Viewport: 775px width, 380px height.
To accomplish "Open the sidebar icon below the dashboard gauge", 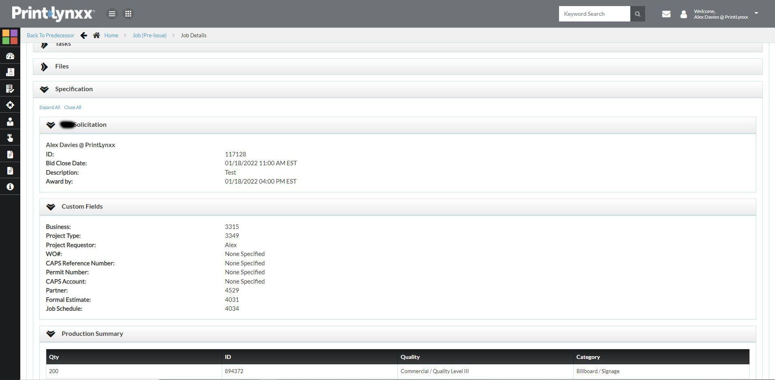I will point(10,72).
